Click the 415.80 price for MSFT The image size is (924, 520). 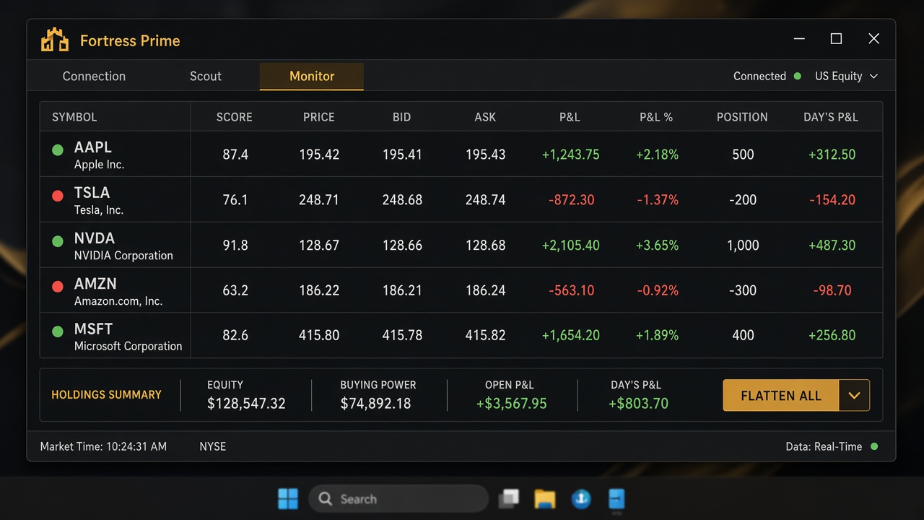click(319, 335)
